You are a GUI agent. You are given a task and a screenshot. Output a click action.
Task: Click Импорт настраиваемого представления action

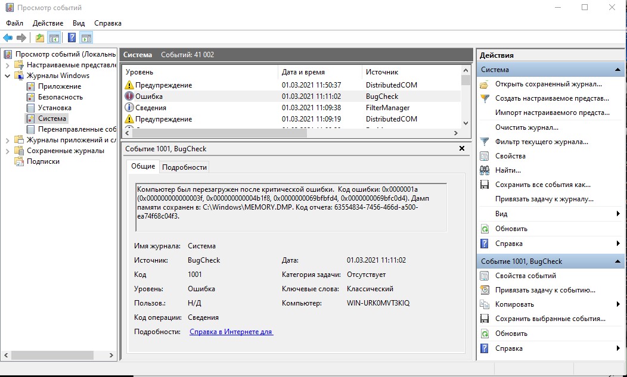coord(552,113)
